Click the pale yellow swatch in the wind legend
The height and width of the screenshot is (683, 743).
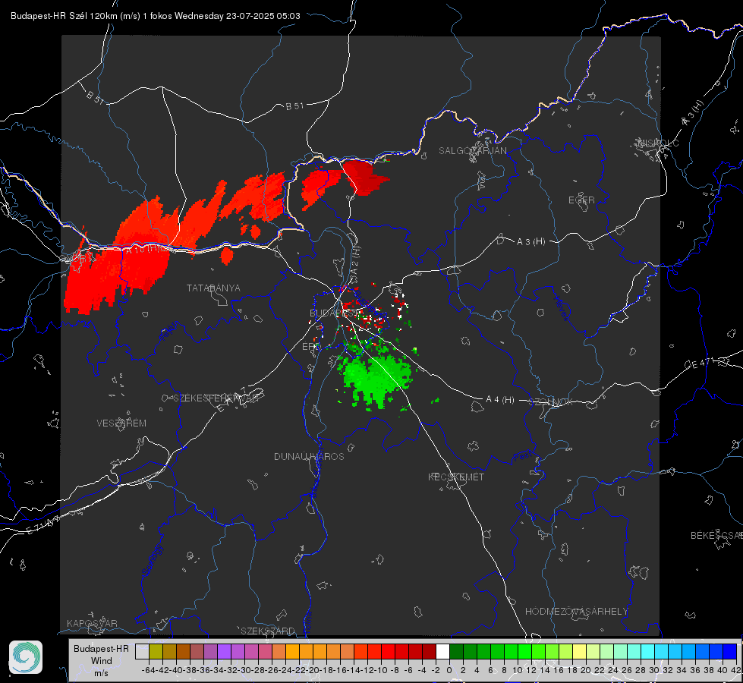point(580,651)
